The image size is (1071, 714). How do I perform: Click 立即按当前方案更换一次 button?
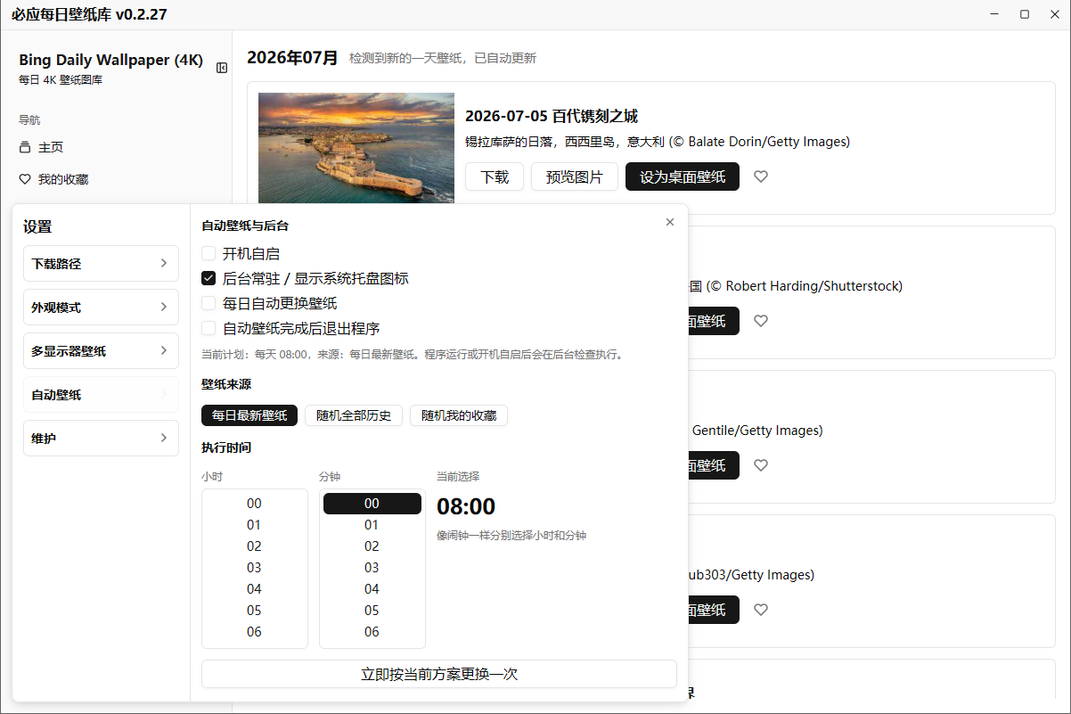(x=439, y=674)
